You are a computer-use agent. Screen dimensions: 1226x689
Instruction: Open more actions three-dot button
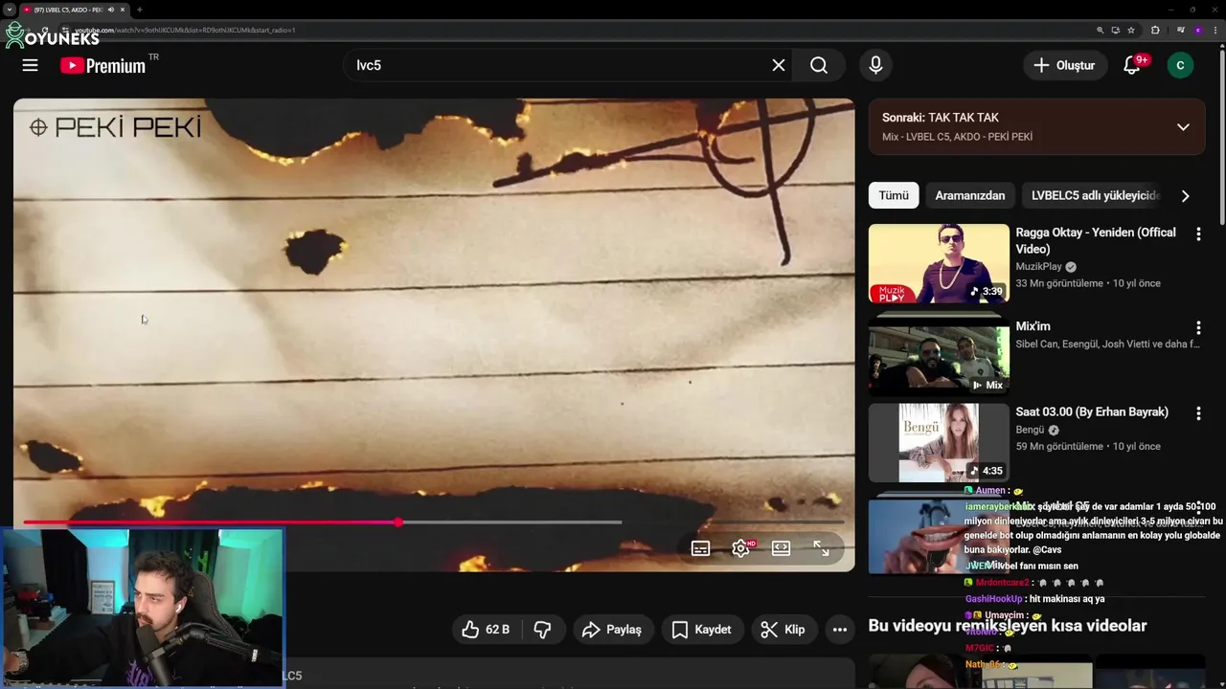(840, 630)
